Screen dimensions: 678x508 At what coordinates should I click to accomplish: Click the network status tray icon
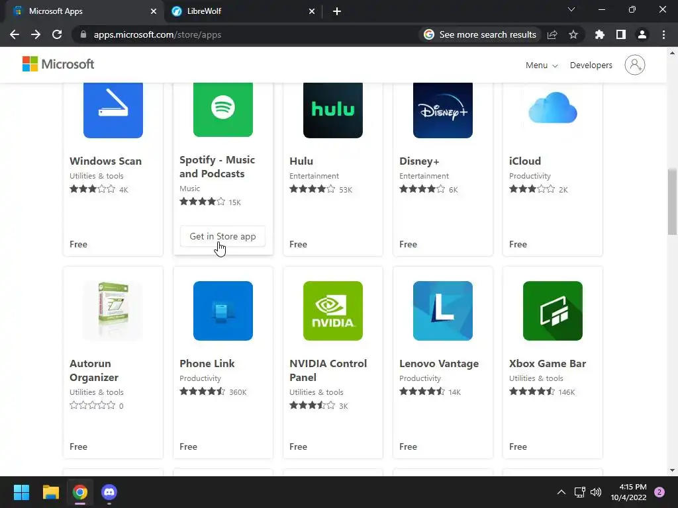(x=579, y=492)
